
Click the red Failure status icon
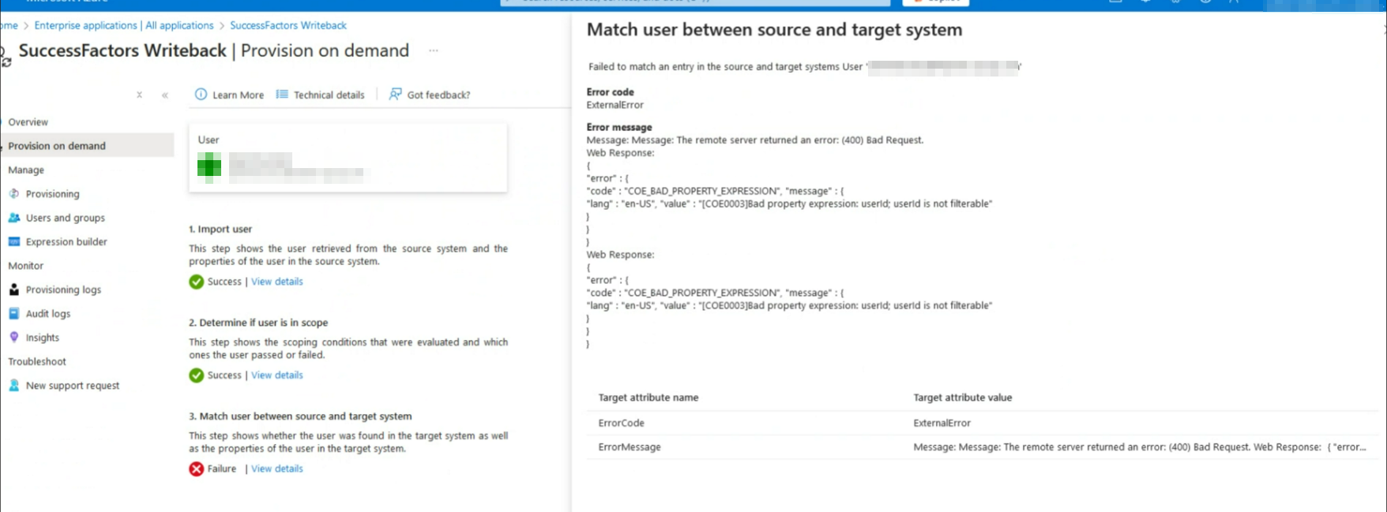(x=197, y=469)
